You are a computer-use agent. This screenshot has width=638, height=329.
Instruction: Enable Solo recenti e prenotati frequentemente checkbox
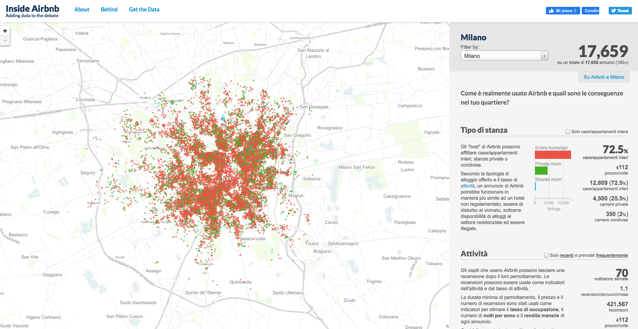[x=546, y=255]
